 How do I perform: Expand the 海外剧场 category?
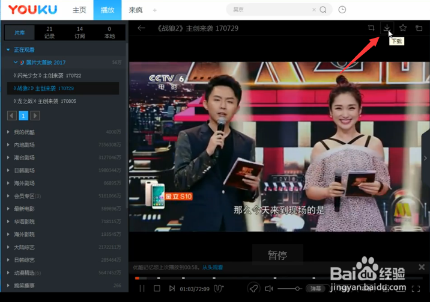point(8,183)
